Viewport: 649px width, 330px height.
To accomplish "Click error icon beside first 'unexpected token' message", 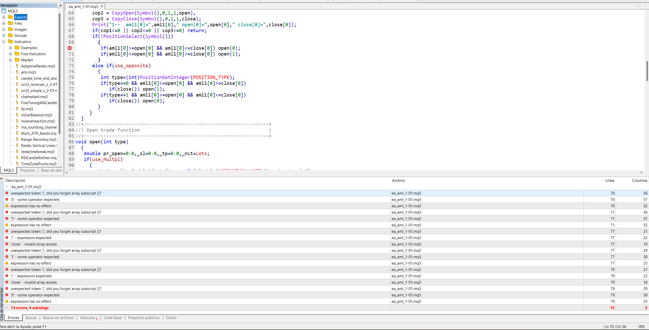I will click(x=7, y=193).
